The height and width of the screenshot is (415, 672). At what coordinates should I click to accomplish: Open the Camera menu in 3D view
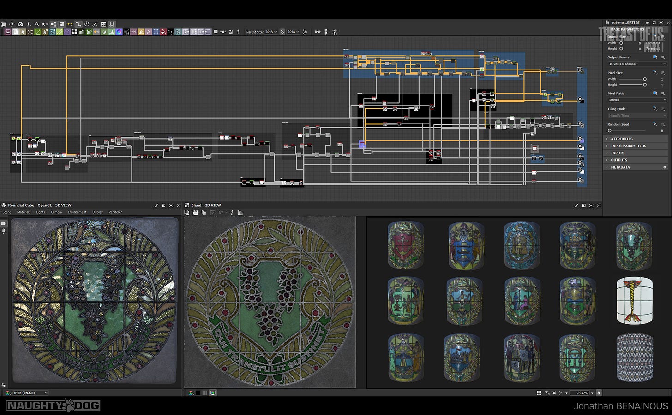(56, 212)
